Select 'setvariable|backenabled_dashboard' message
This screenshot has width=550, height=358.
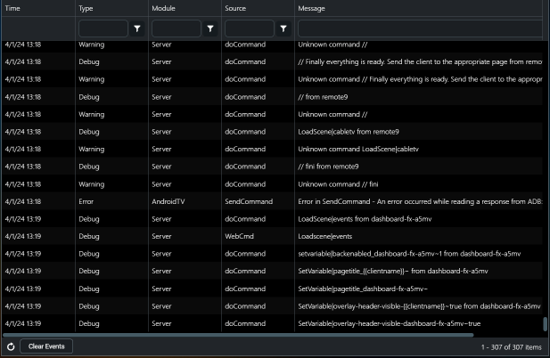click(409, 254)
